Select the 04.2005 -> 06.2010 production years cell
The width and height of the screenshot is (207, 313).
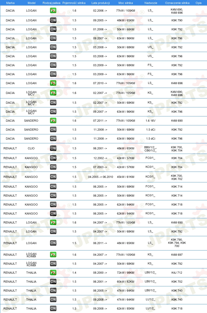101,177
